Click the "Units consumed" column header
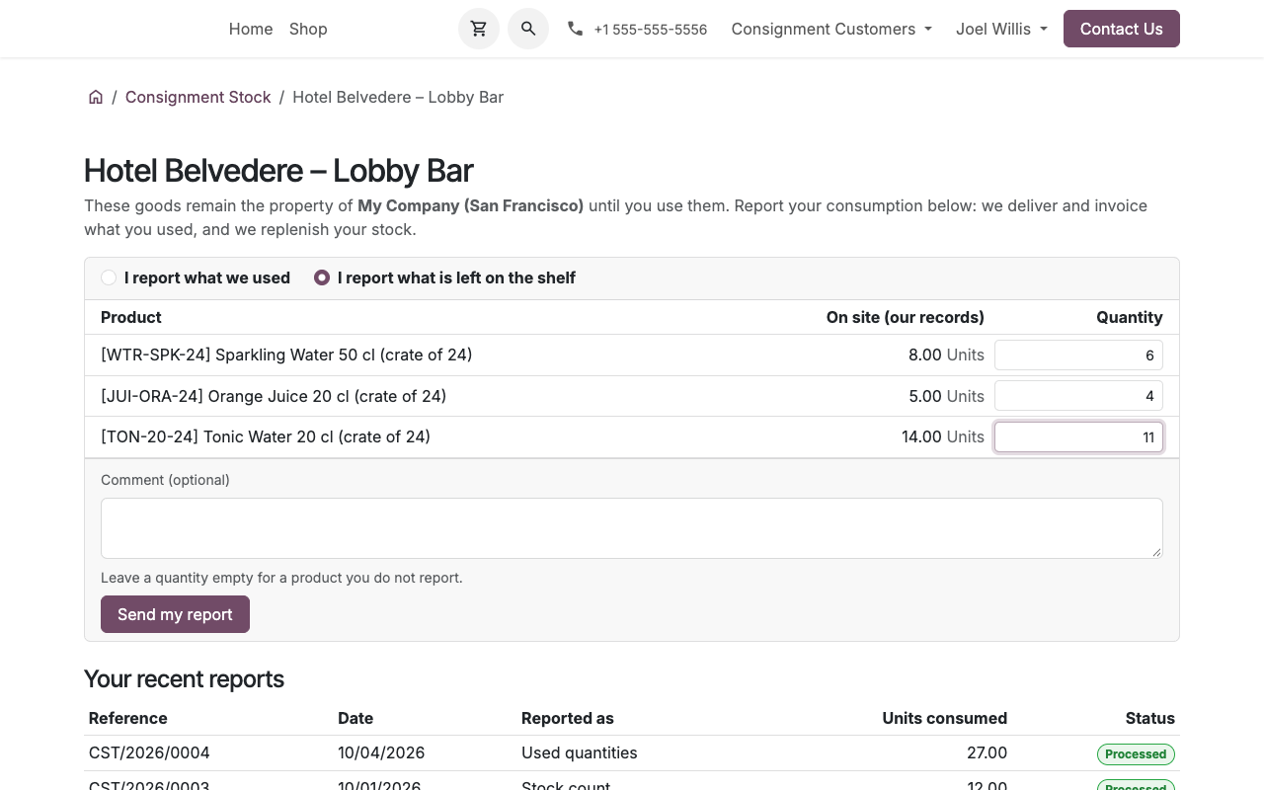The width and height of the screenshot is (1264, 790). click(x=945, y=718)
